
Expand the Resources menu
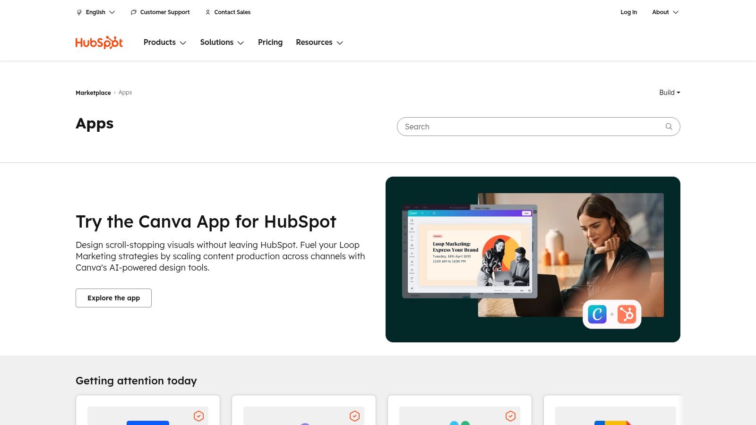(x=319, y=42)
